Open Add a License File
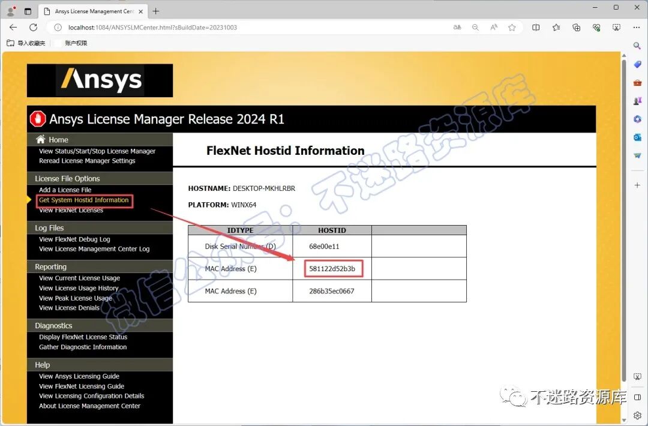 point(65,190)
